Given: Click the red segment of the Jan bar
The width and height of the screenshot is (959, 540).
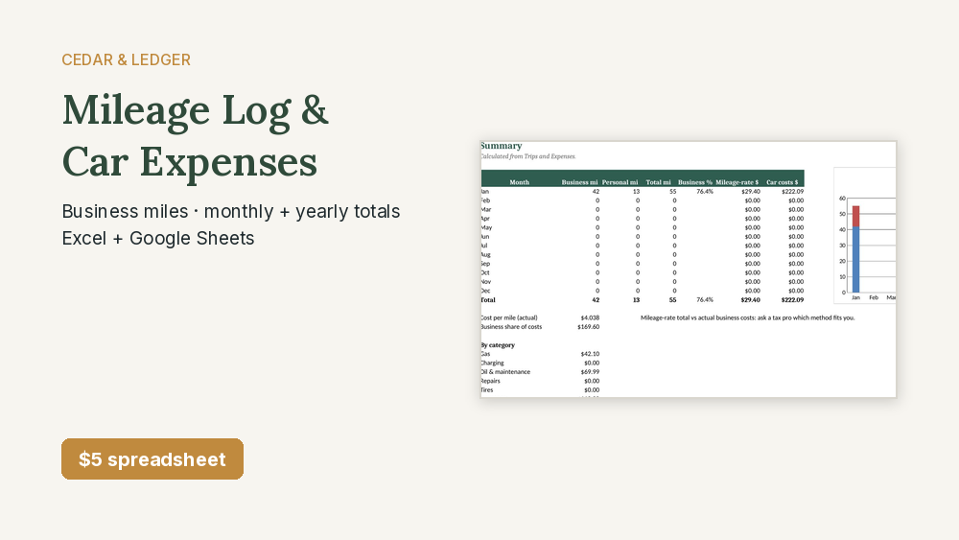Looking at the screenshot, I should pyautogui.click(x=855, y=217).
